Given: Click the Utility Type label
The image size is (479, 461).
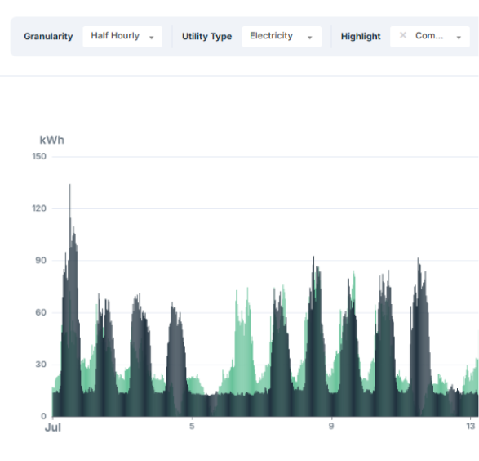Looking at the screenshot, I should click(x=206, y=37).
